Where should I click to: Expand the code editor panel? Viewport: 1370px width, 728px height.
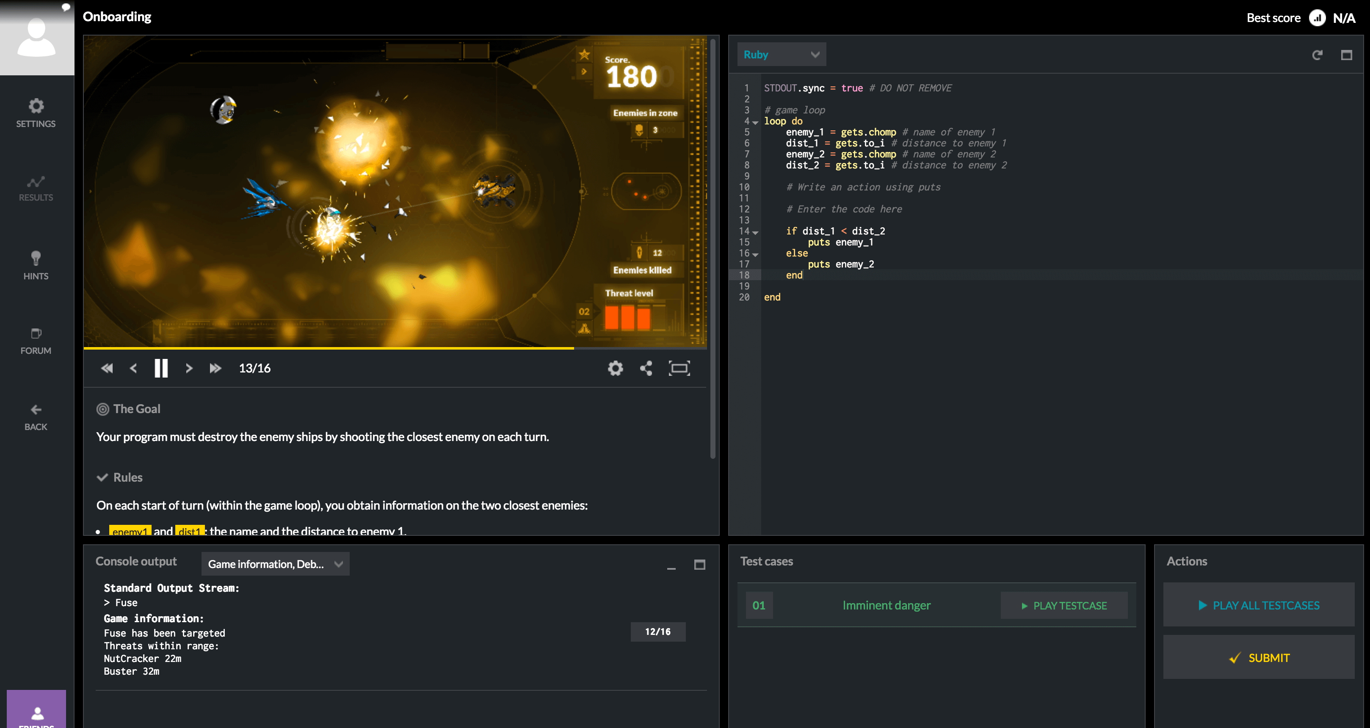coord(1346,55)
